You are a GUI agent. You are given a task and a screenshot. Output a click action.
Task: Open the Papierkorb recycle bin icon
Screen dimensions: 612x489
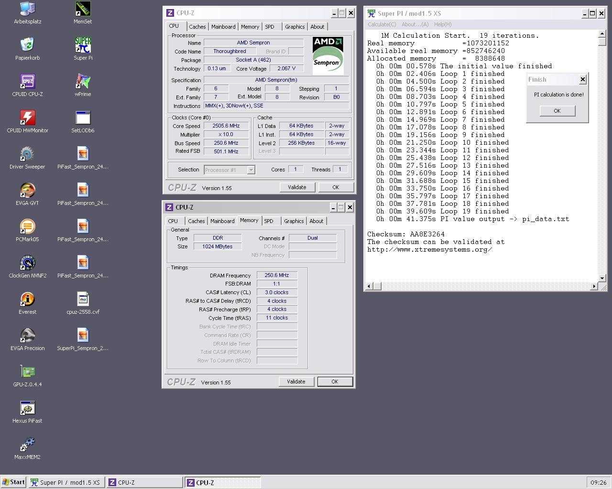click(x=27, y=49)
